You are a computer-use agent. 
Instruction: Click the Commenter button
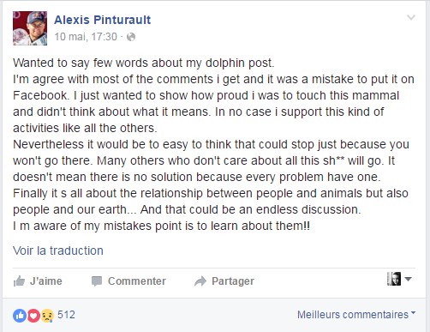[128, 281]
